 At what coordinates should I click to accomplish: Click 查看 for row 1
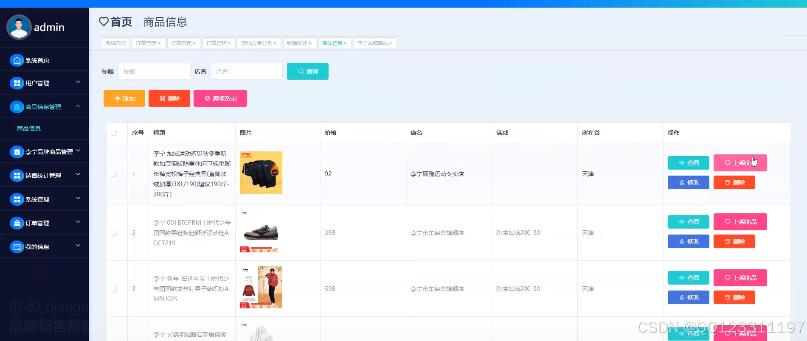coord(689,163)
